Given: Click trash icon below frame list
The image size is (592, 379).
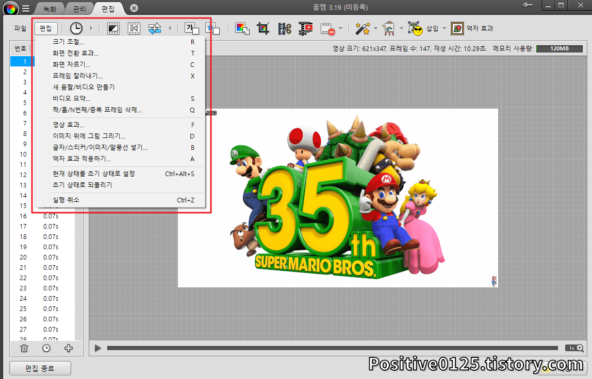Looking at the screenshot, I should click(x=24, y=348).
